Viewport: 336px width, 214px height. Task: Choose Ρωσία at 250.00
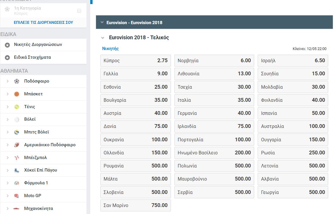(x=293, y=153)
